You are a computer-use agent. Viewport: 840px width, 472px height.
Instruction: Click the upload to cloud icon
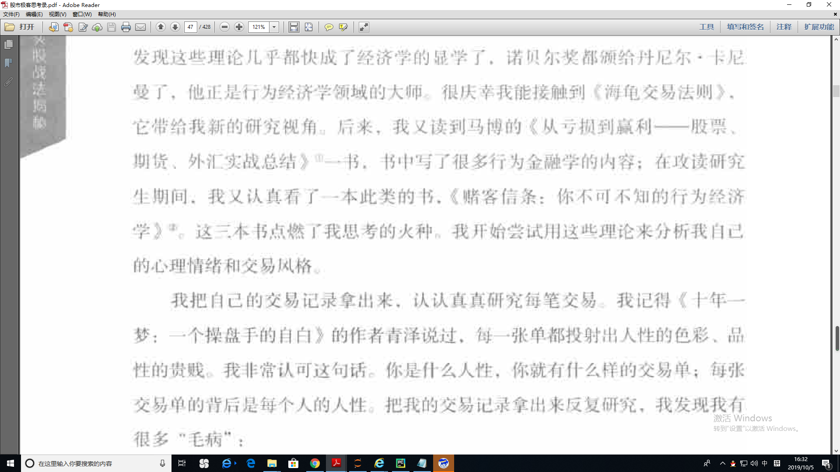pyautogui.click(x=97, y=27)
